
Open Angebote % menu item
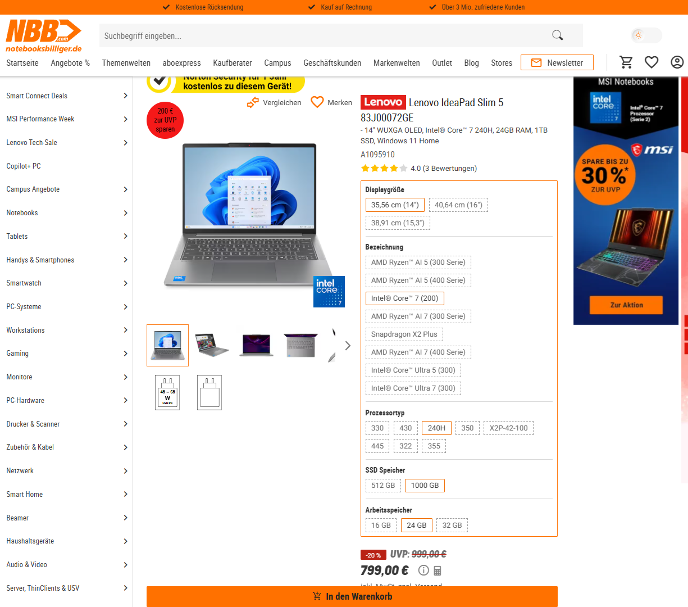pyautogui.click(x=70, y=63)
